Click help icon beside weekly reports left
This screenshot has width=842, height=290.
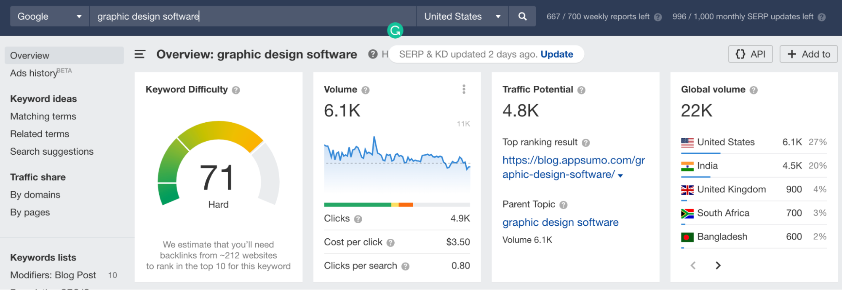coord(658,17)
